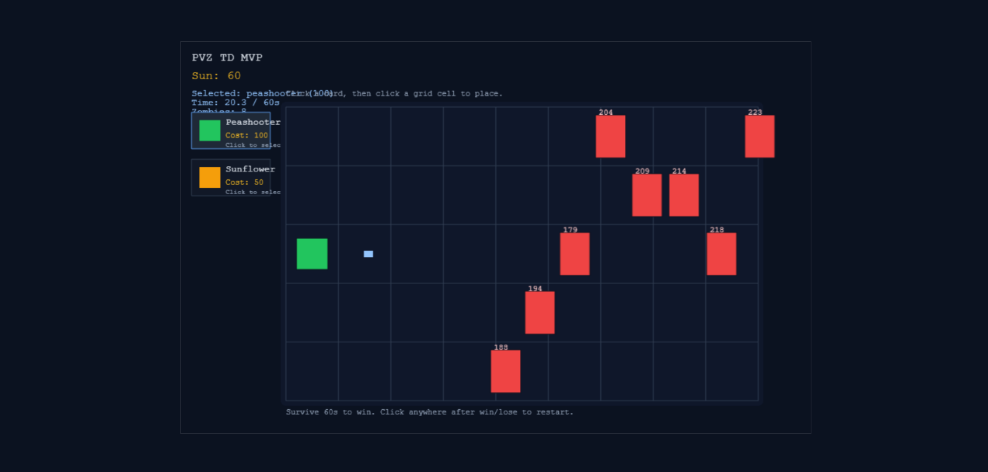Click the zombie labeled 194
The width and height of the screenshot is (988, 472).
pos(539,313)
